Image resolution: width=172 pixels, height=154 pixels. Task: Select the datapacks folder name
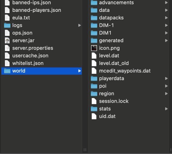click(x=111, y=18)
